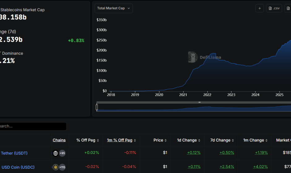Sort table by Price column

[x=160, y=140]
